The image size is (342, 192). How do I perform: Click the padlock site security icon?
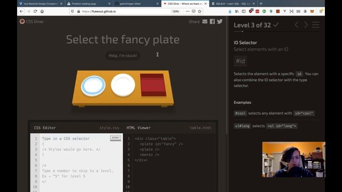click(79, 11)
